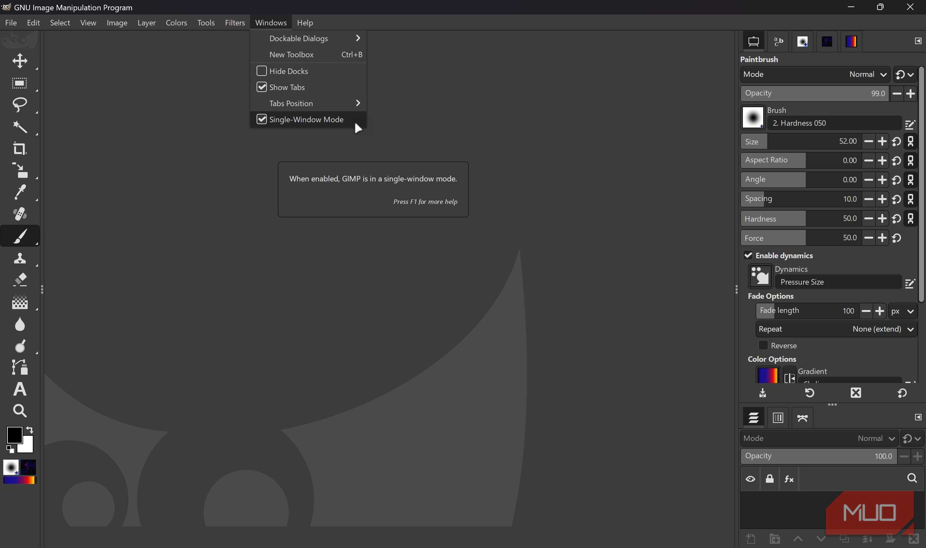Image resolution: width=926 pixels, height=548 pixels.
Task: Activate the Crop tool
Action: point(20,149)
